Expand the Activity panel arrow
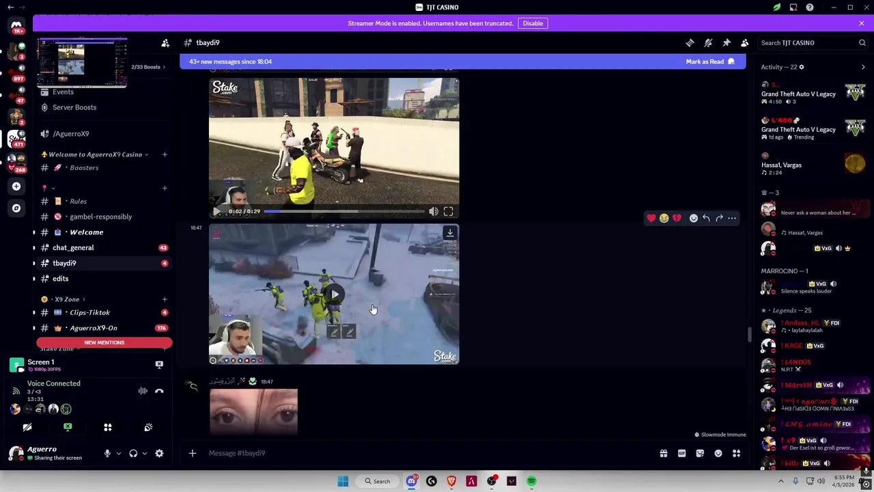Screen dimensions: 874x492 coord(863,67)
